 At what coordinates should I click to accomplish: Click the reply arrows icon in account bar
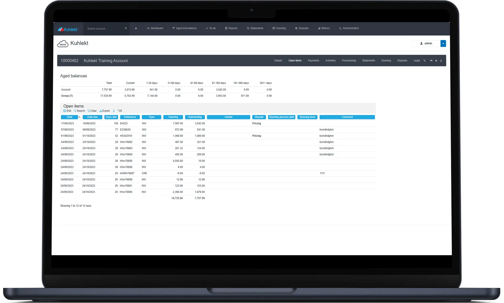[x=431, y=61]
